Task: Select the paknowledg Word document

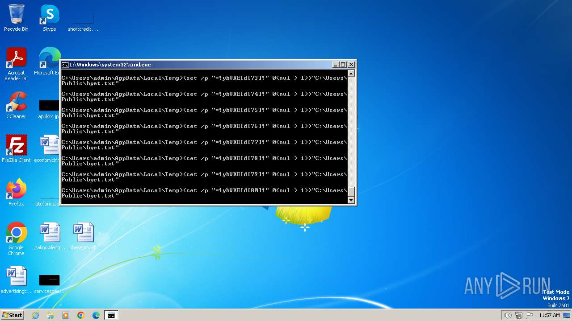Action: point(50,236)
